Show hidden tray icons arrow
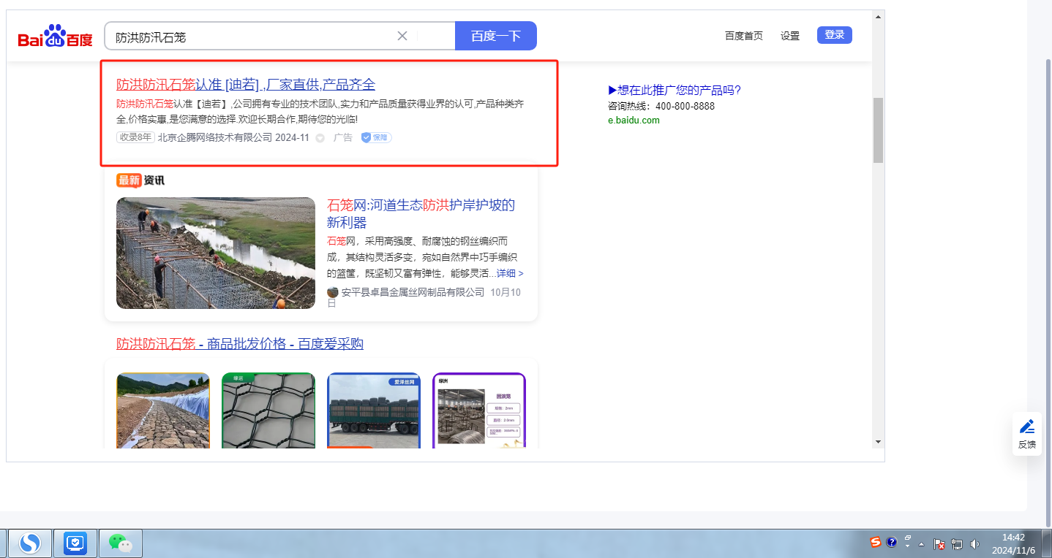This screenshot has height=558, width=1052. pyautogui.click(x=922, y=543)
